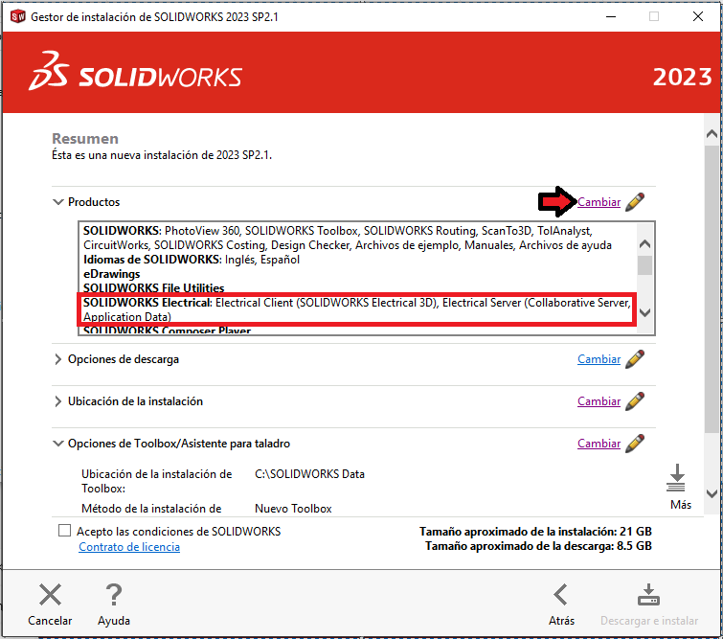
Task: Click Cambiar link for Productos
Action: tap(599, 202)
